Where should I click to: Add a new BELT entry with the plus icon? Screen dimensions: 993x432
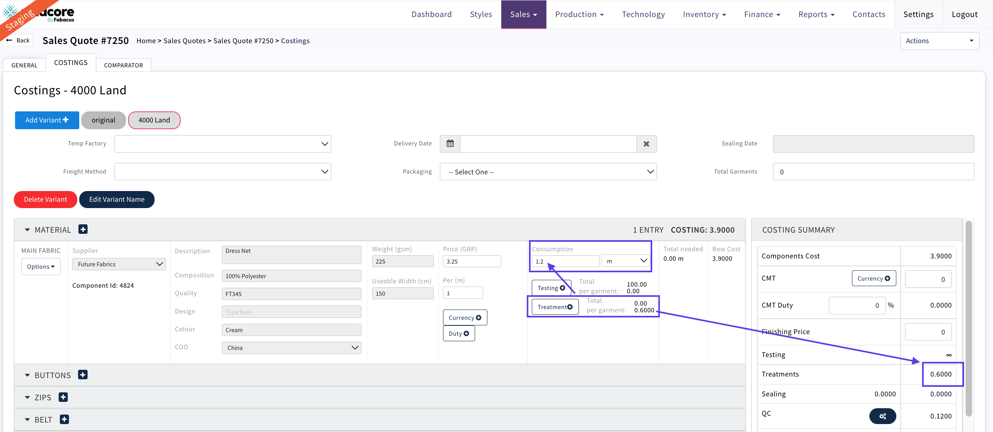(64, 419)
